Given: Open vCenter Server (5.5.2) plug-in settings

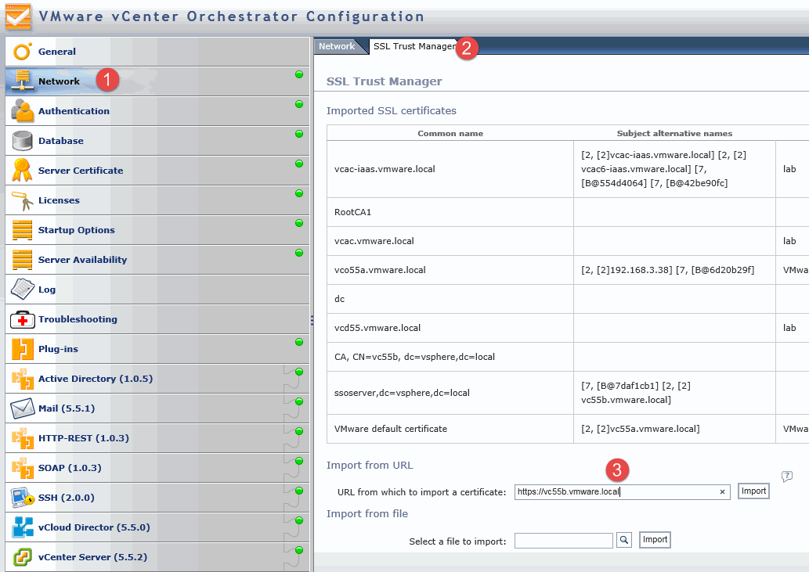Looking at the screenshot, I should click(x=92, y=557).
